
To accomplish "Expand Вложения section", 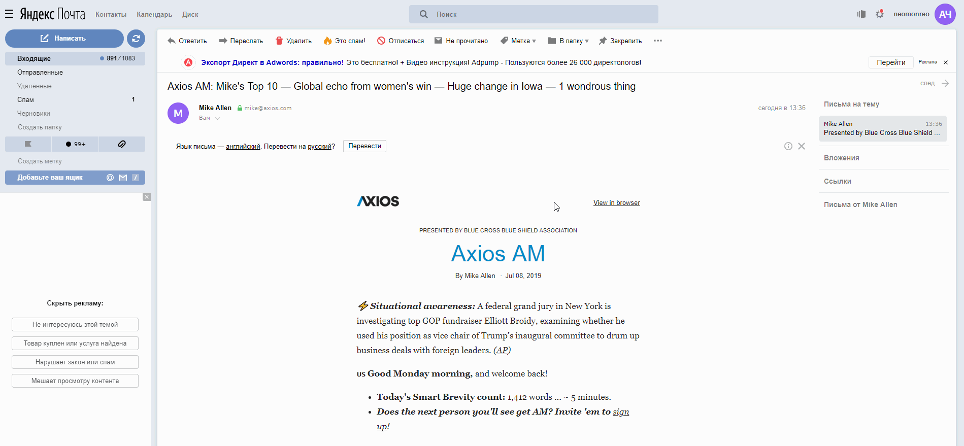I will tap(842, 158).
